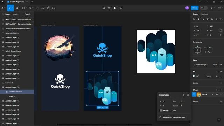This screenshot has width=224, height=126.
Task: Click the Align horizontal centers icon
Action: 198,19
